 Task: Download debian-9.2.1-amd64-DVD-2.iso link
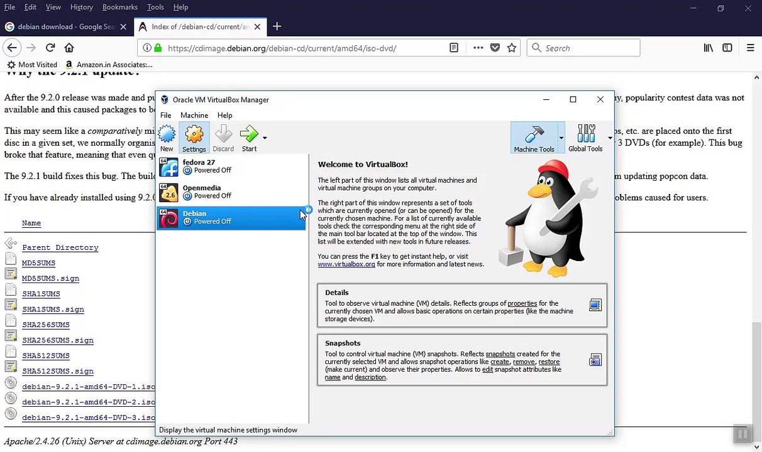click(x=89, y=402)
